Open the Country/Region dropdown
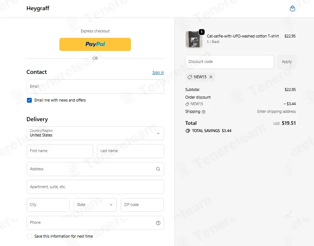Image resolution: width=314 pixels, height=246 pixels. click(95, 133)
